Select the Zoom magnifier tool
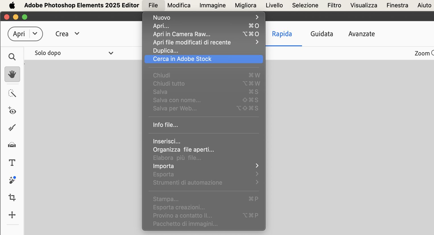 [12, 57]
